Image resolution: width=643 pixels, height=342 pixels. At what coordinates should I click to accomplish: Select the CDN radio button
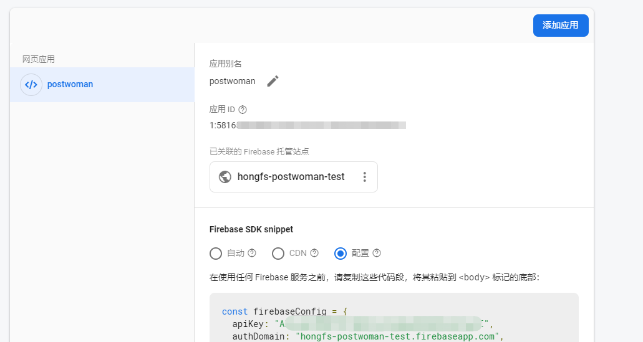pos(278,254)
